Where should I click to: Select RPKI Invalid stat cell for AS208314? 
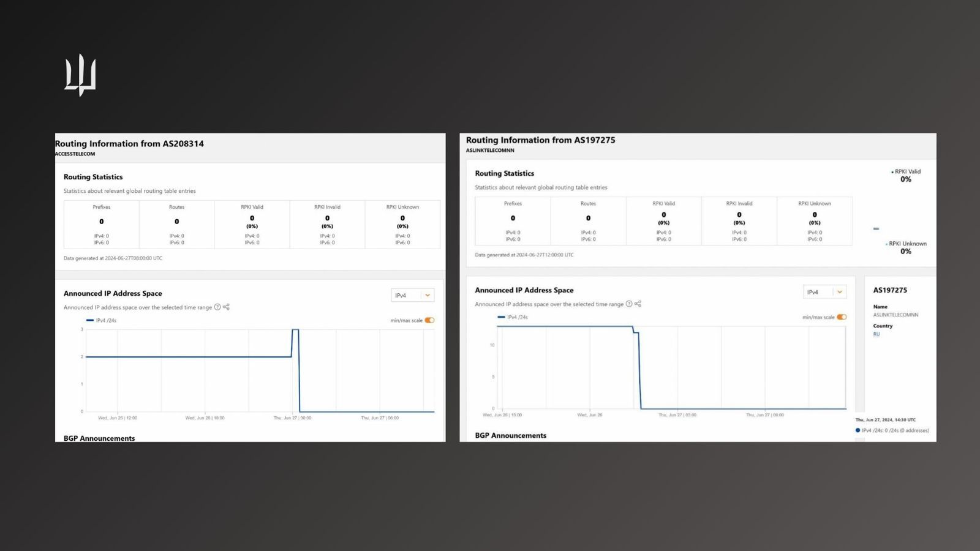[x=327, y=224]
